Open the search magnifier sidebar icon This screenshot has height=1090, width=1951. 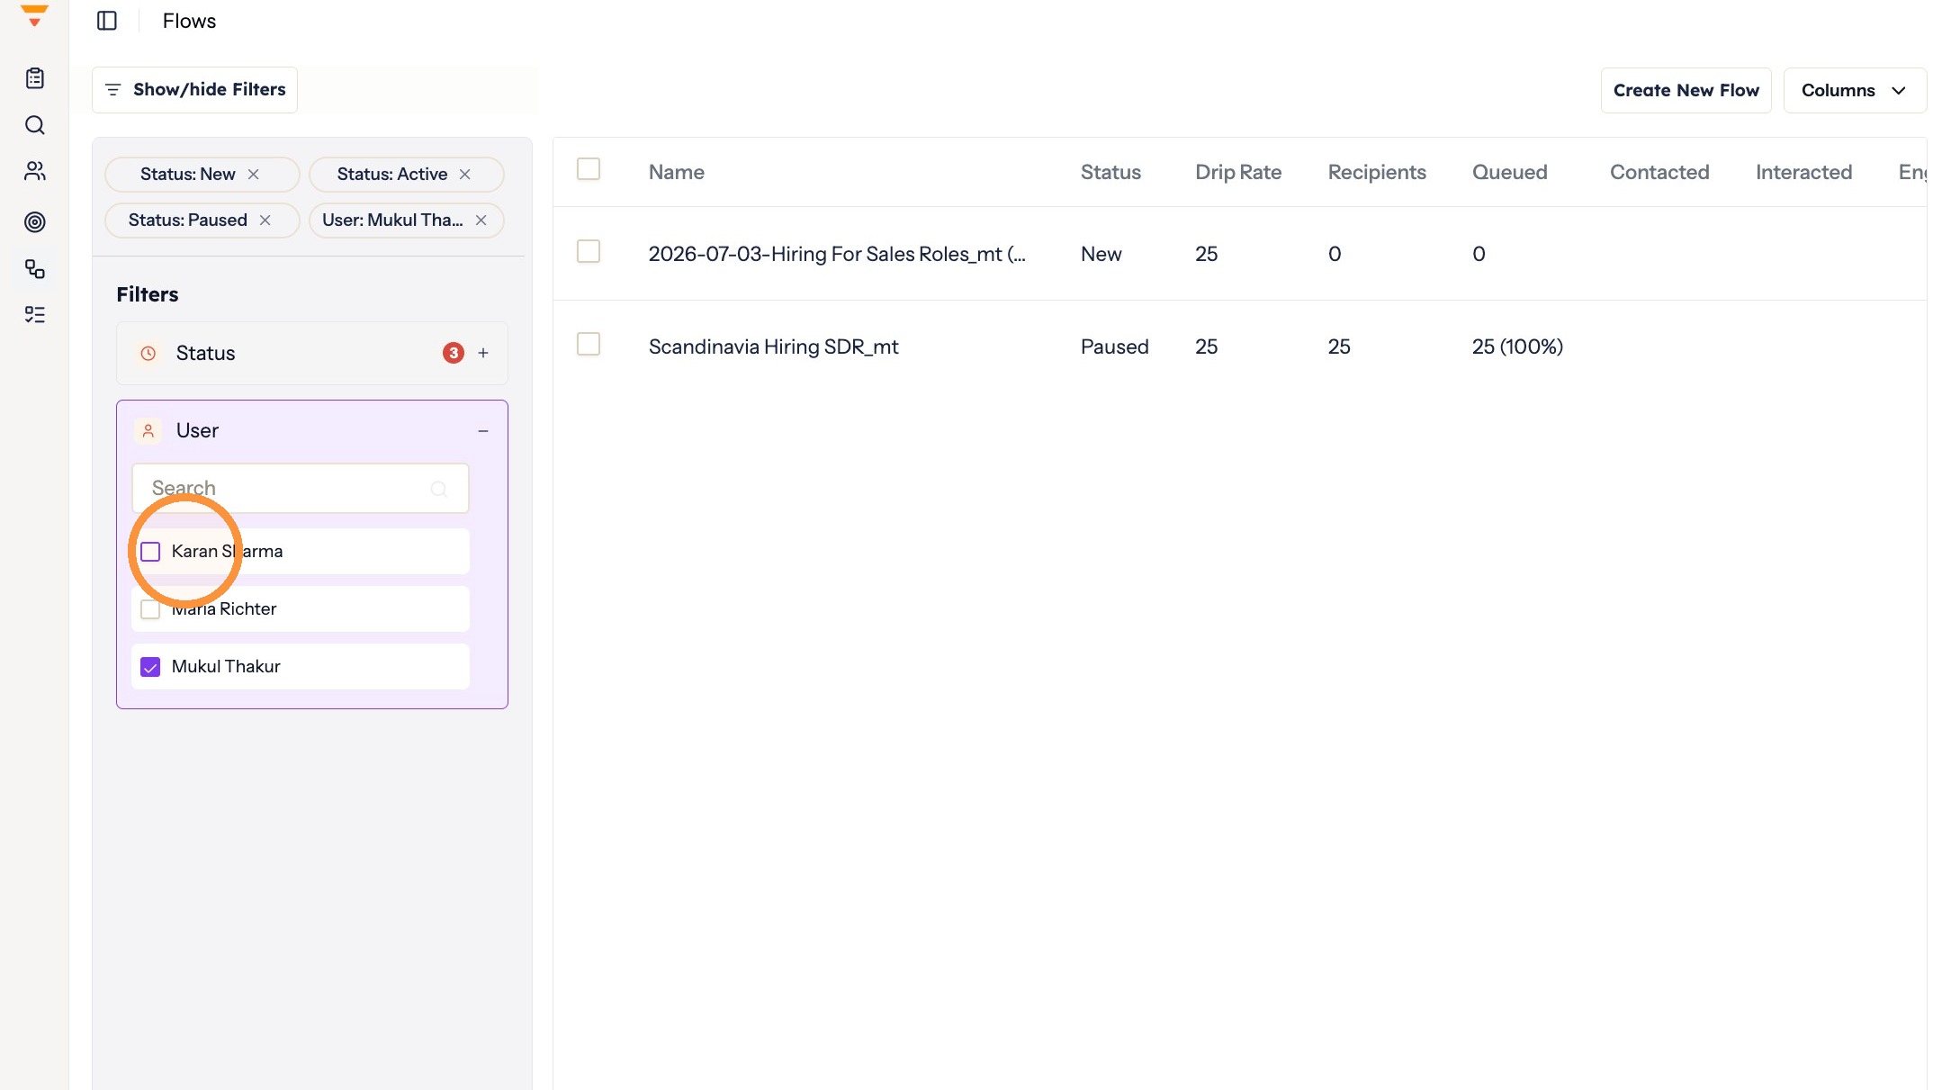click(35, 125)
